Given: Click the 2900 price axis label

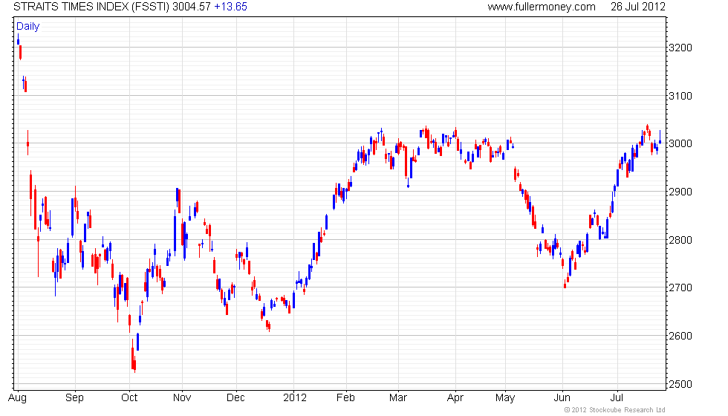Looking at the screenshot, I should 680,192.
